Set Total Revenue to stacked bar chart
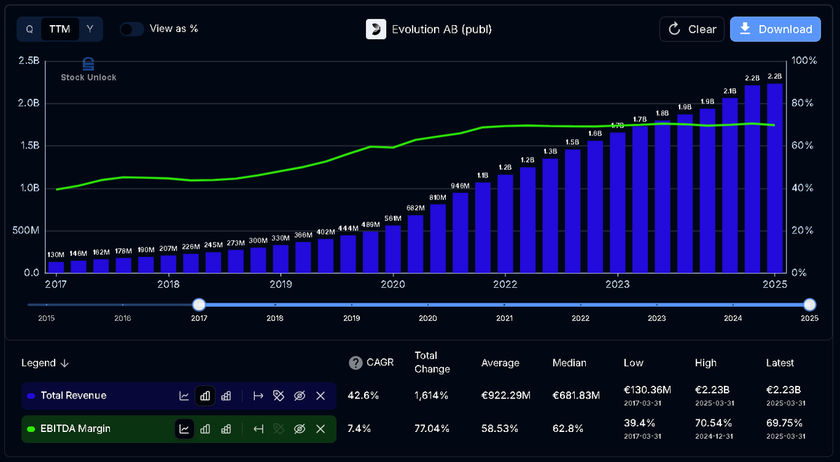Image resolution: width=840 pixels, height=462 pixels. pyautogui.click(x=226, y=396)
